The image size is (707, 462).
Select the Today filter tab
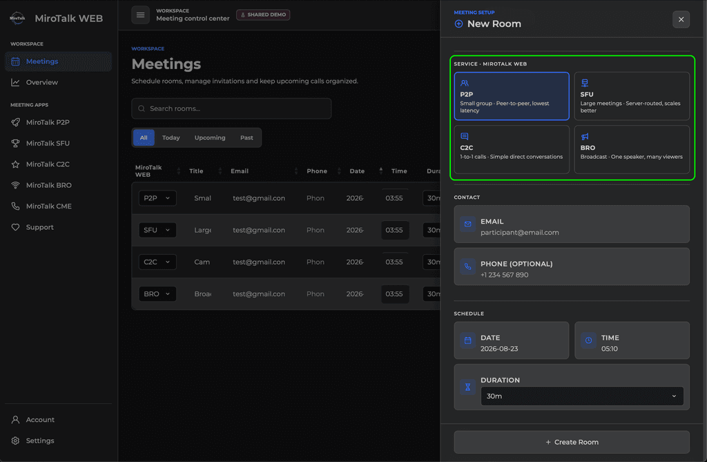click(x=171, y=137)
